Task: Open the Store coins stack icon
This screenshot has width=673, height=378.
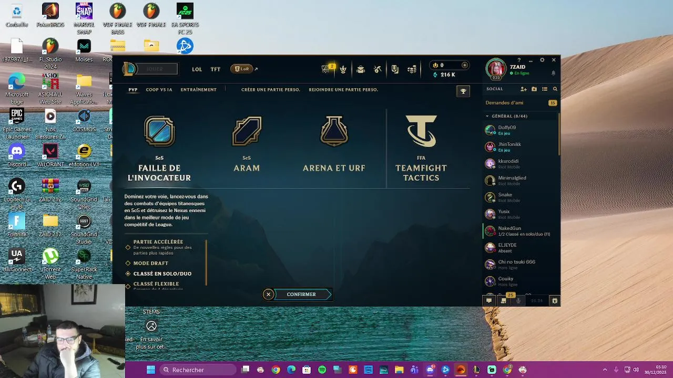Action: click(x=412, y=69)
